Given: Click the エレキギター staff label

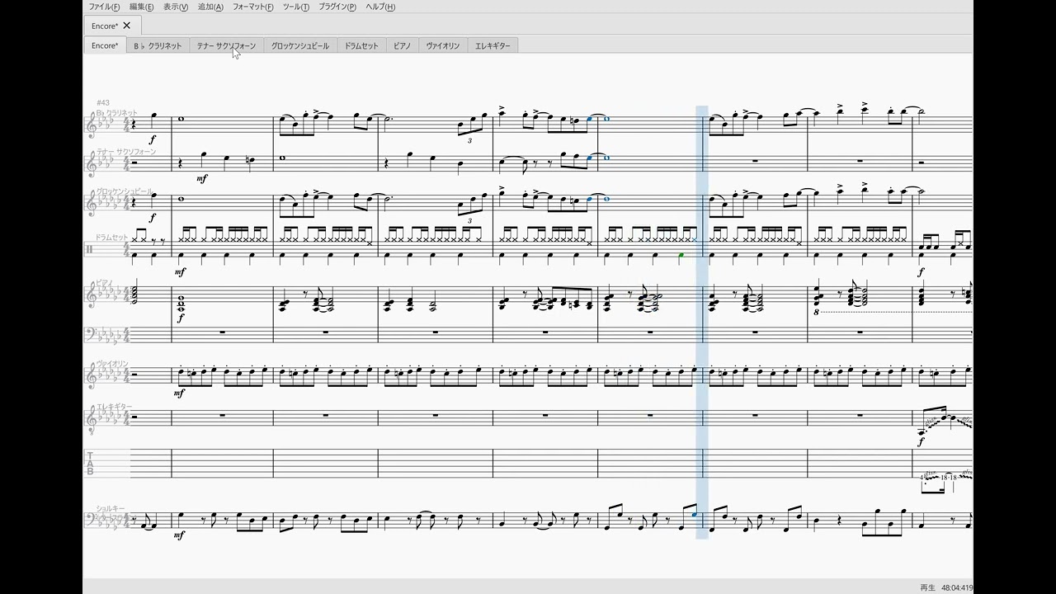Looking at the screenshot, I should 114,406.
